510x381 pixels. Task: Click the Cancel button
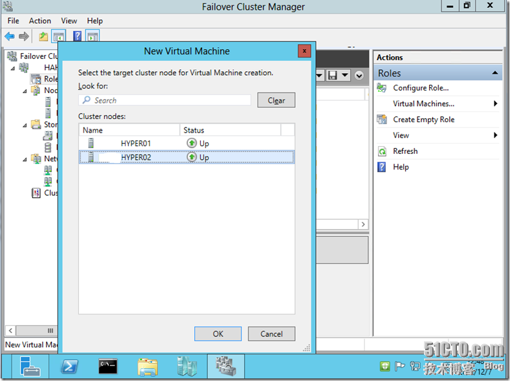tap(272, 334)
